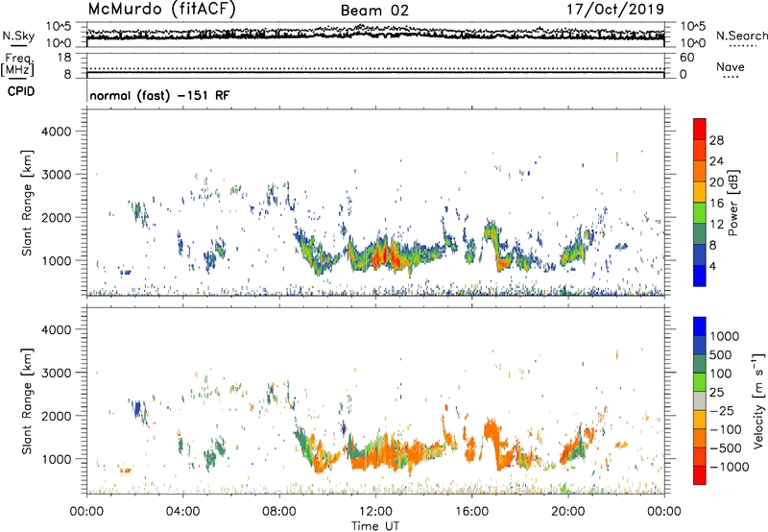Viewport: 768px width, 532px height.
Task: Click the 'N.Sky' legend label
Action: (18, 36)
